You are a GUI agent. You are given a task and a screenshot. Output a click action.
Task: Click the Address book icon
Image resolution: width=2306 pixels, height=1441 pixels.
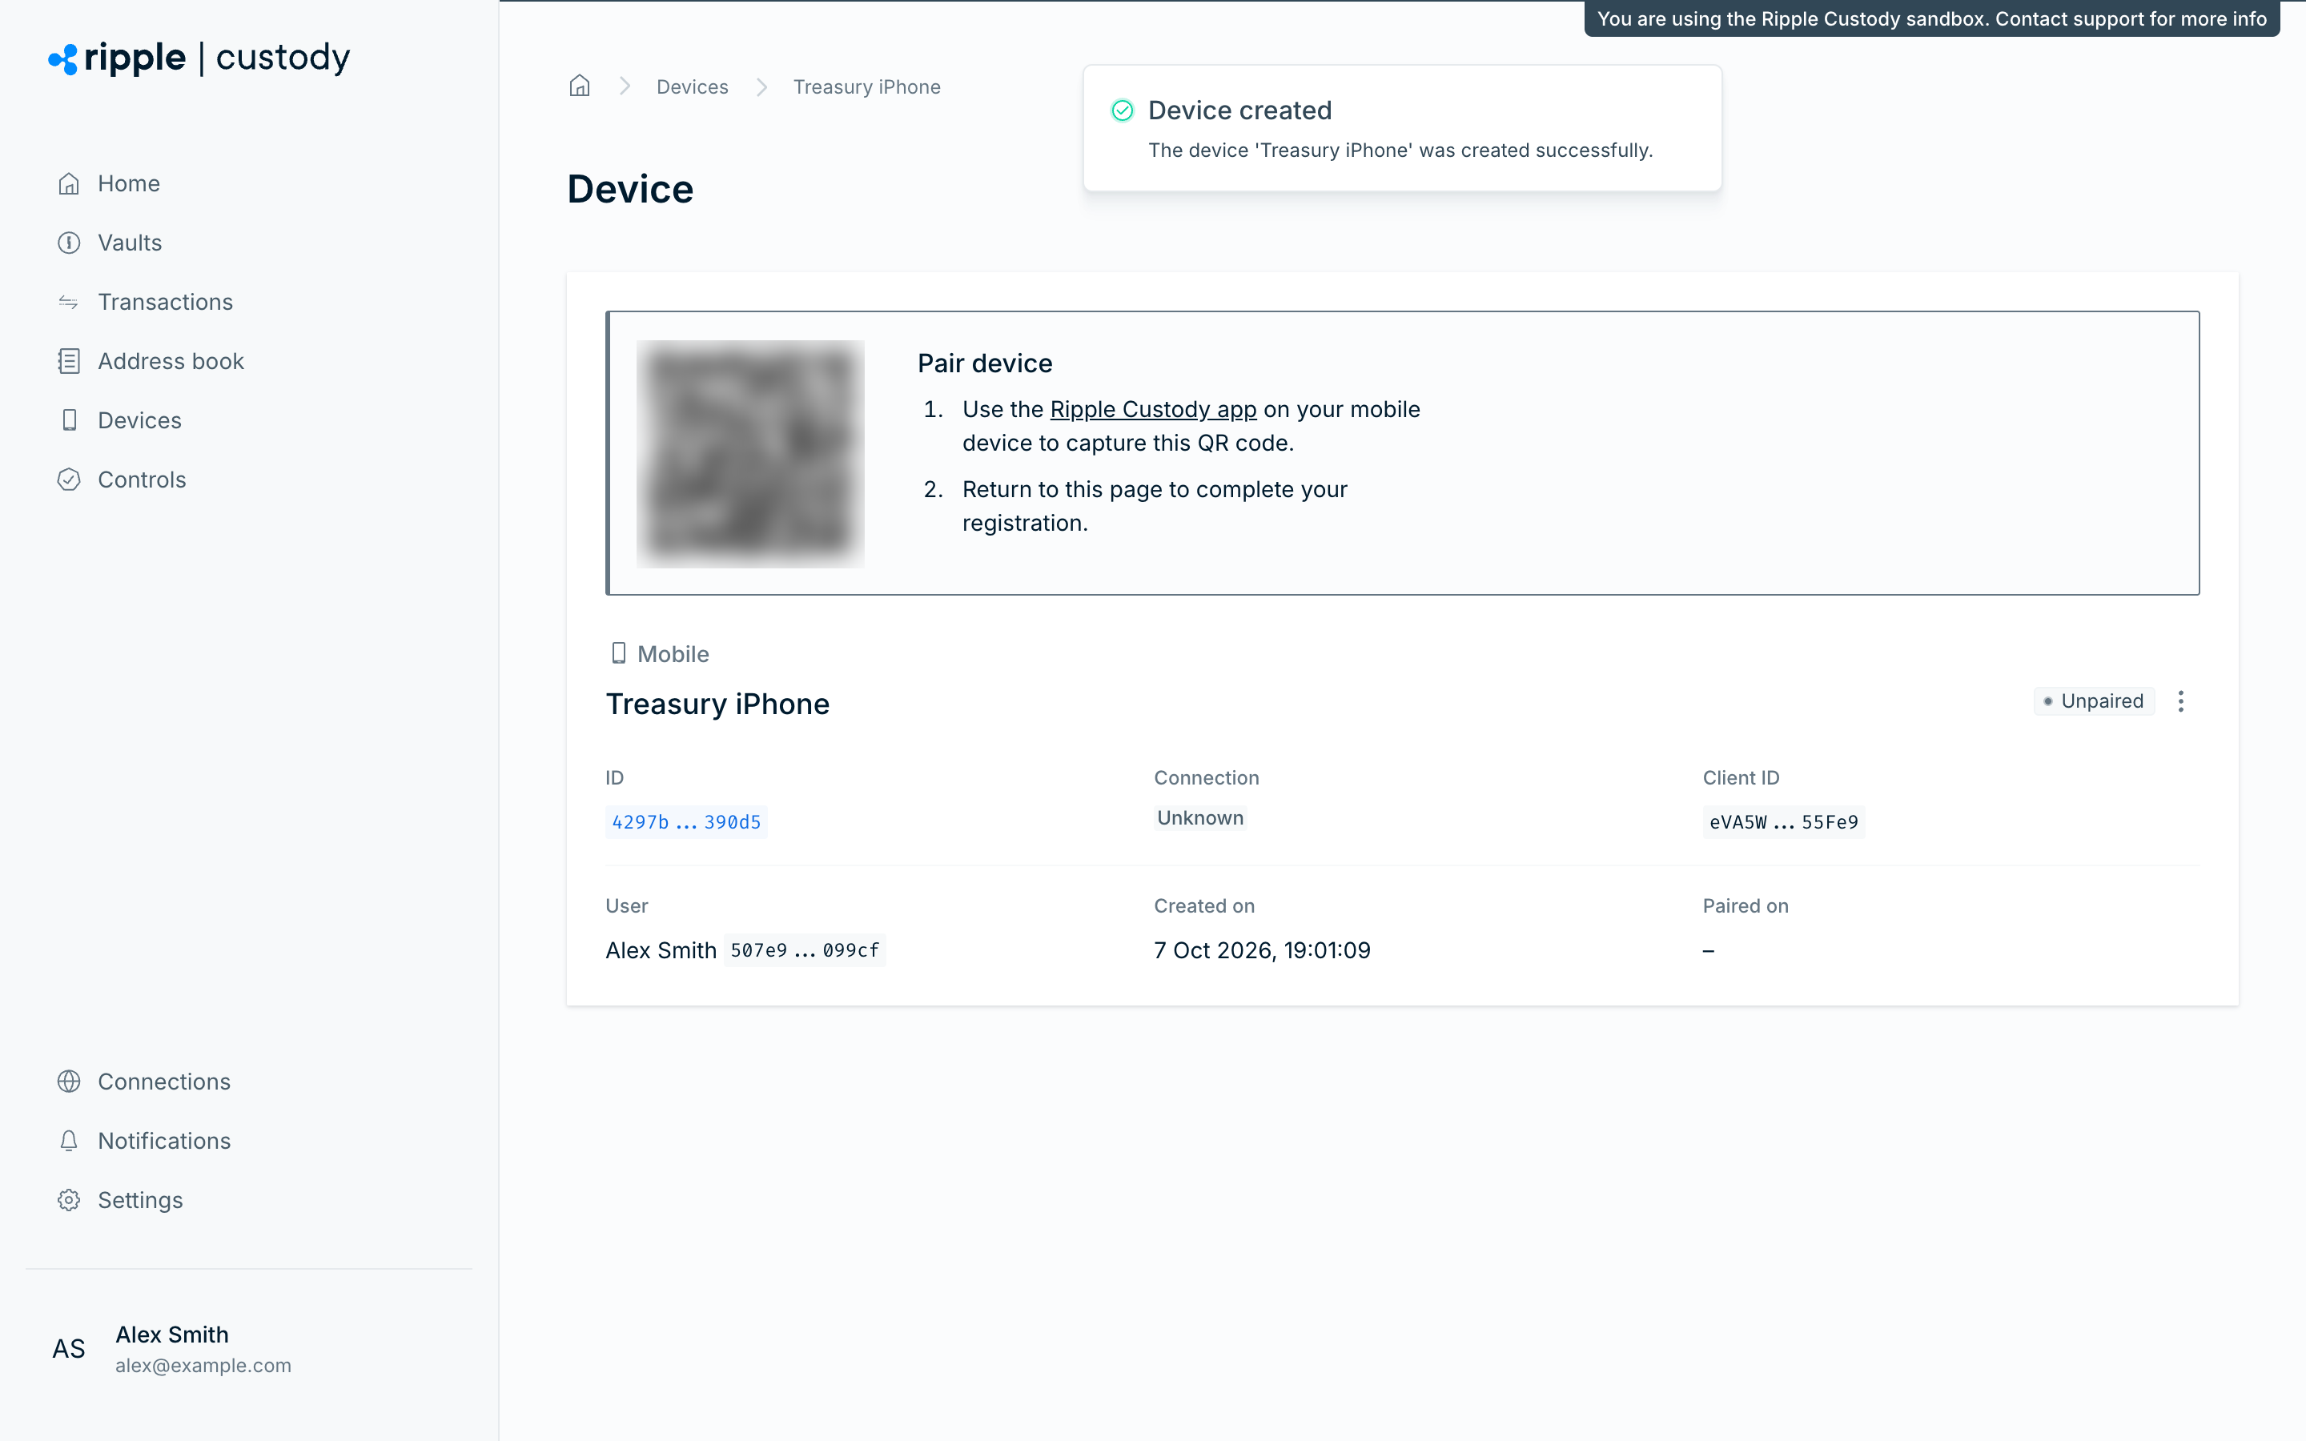[69, 361]
